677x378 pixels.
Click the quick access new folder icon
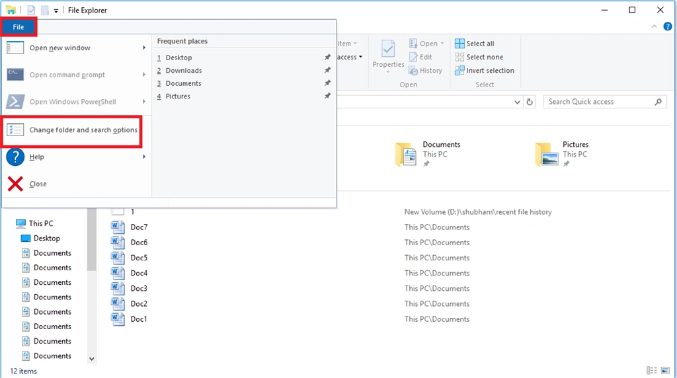(x=45, y=10)
